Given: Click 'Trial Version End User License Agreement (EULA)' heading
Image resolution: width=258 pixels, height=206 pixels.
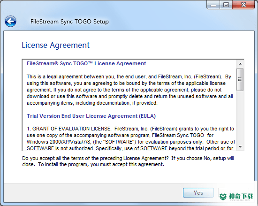Looking at the screenshot, I should pos(91,116).
